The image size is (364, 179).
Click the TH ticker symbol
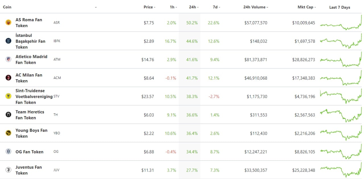(x=55, y=115)
